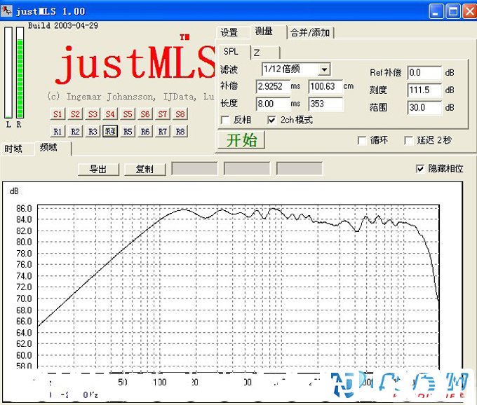
Task: Click the 长度 samples field showing 353
Action: [325, 104]
